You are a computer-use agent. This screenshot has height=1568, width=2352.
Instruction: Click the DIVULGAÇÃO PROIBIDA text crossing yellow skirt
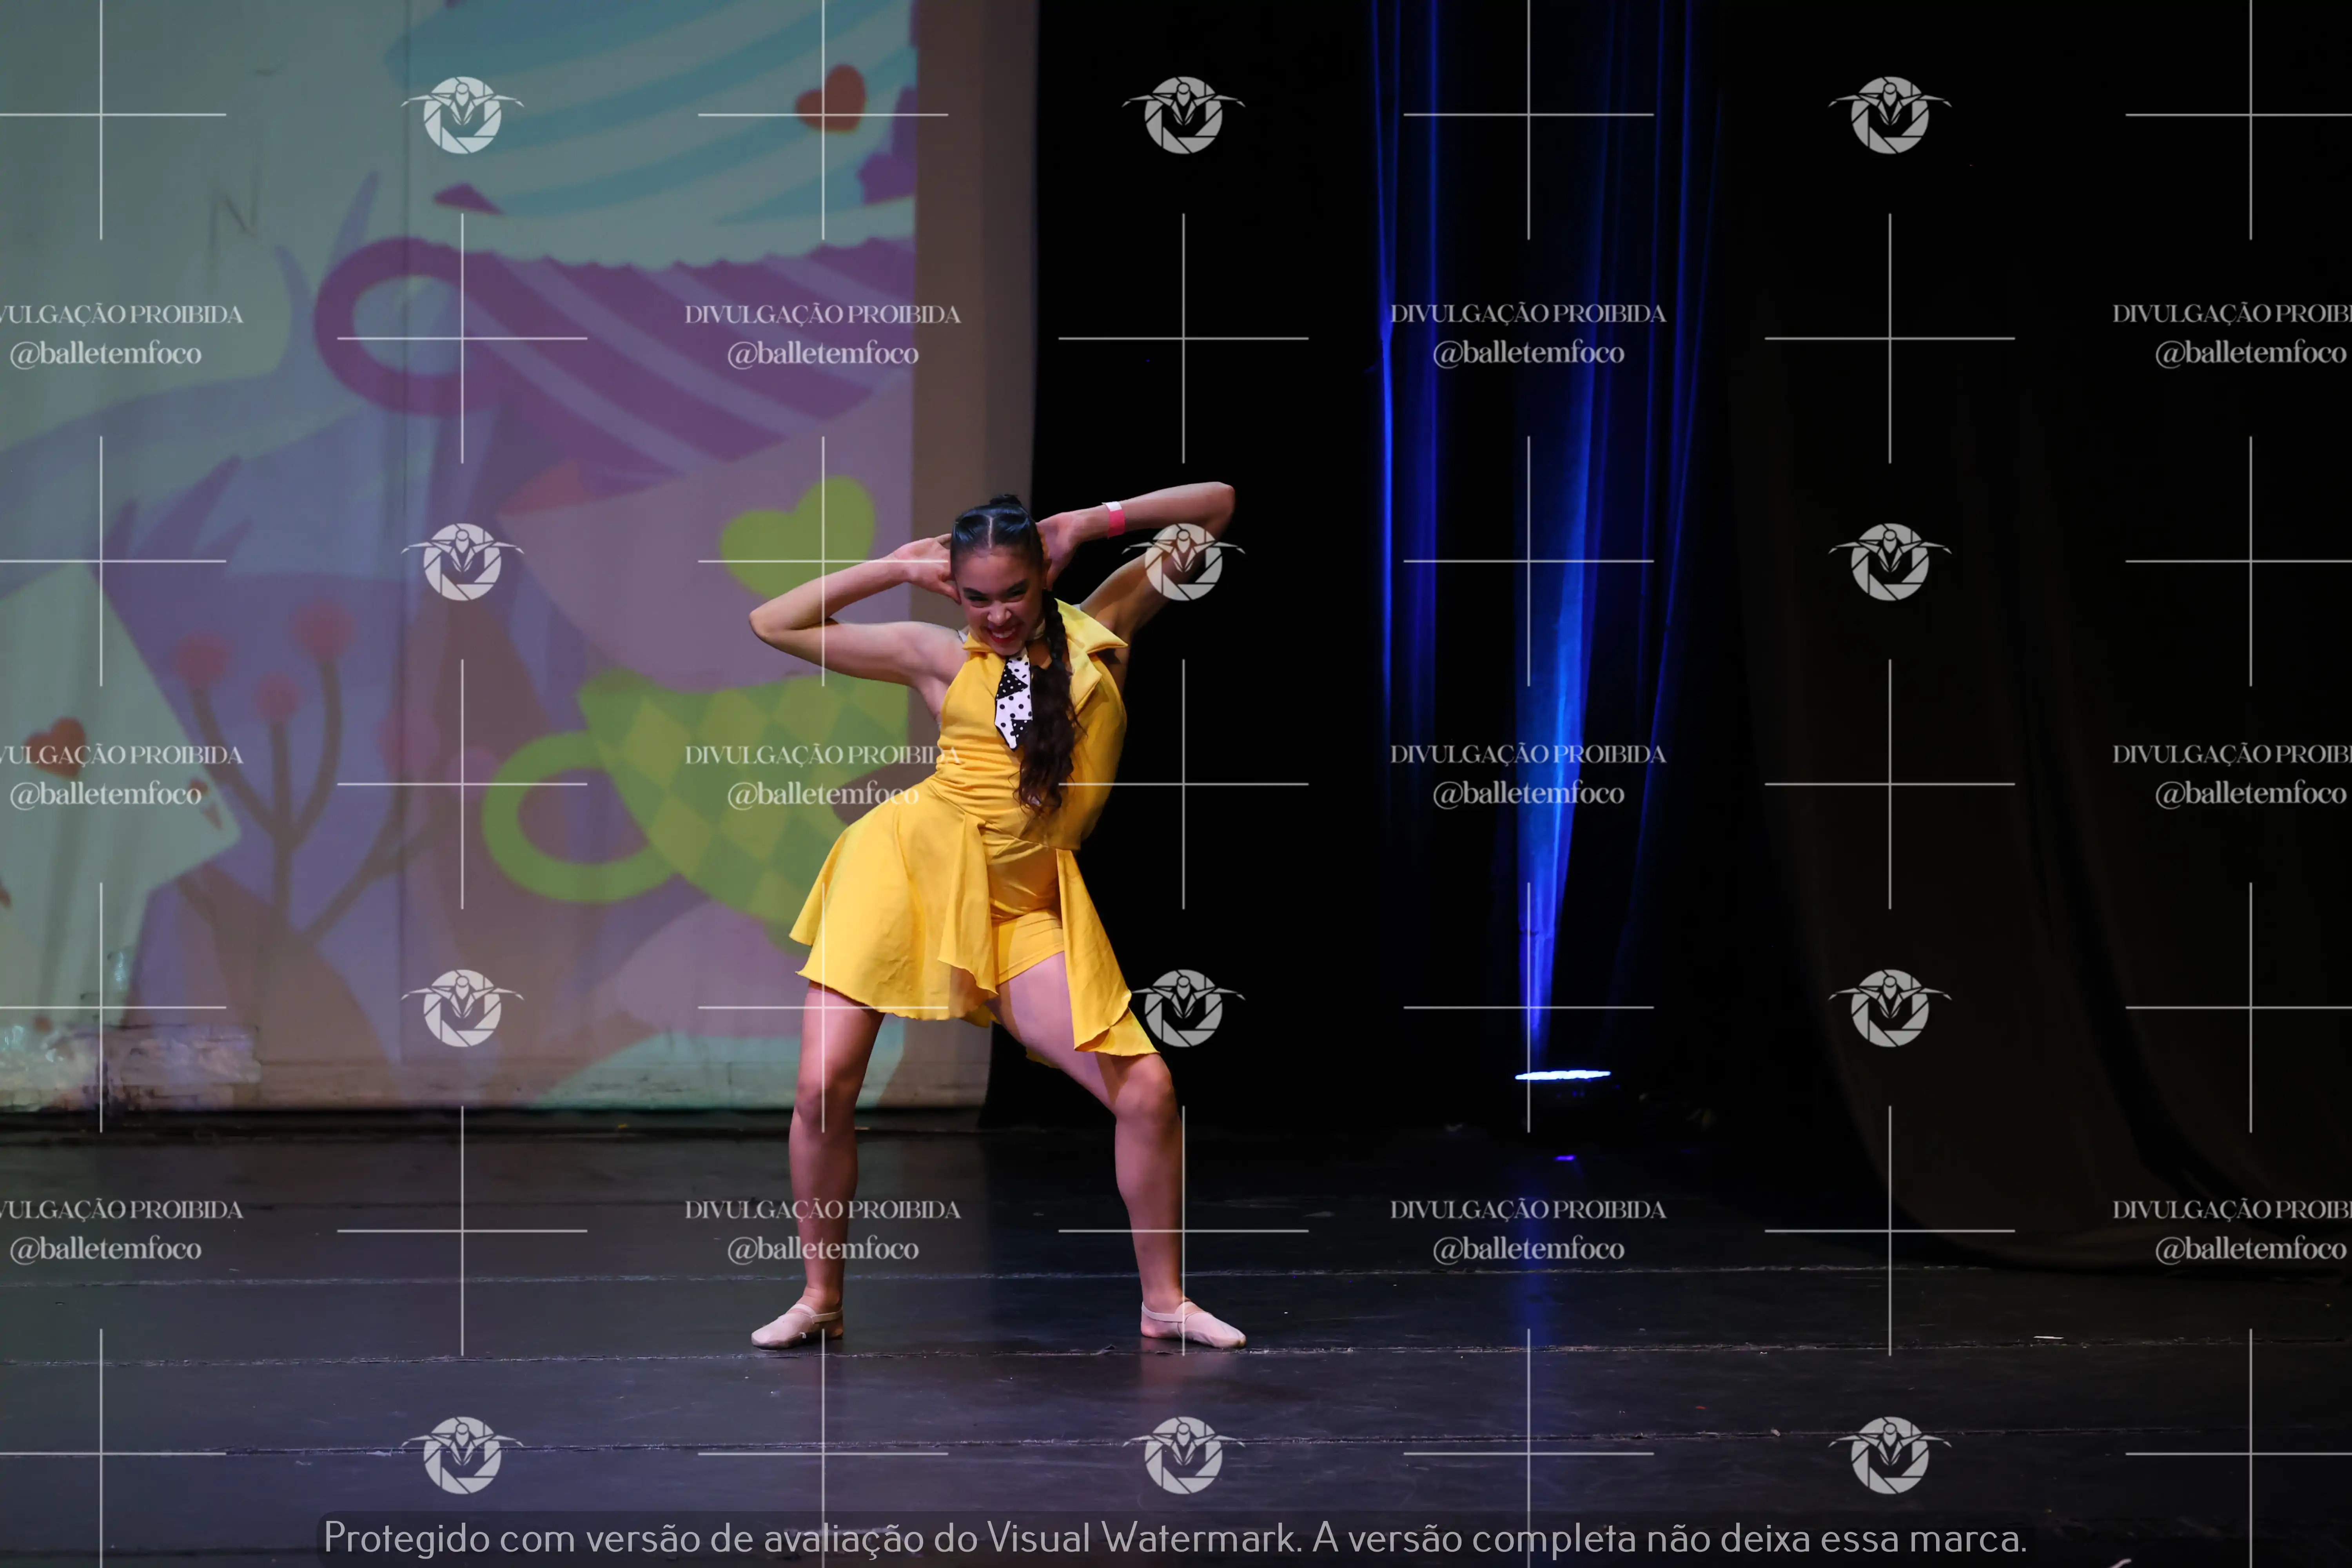pos(822,755)
